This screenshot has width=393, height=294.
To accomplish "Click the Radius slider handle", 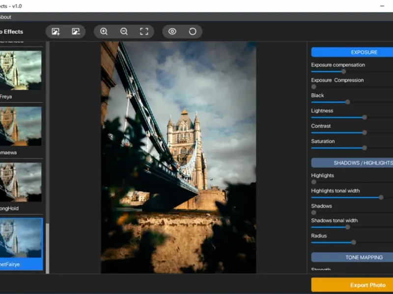I will click(x=354, y=242).
